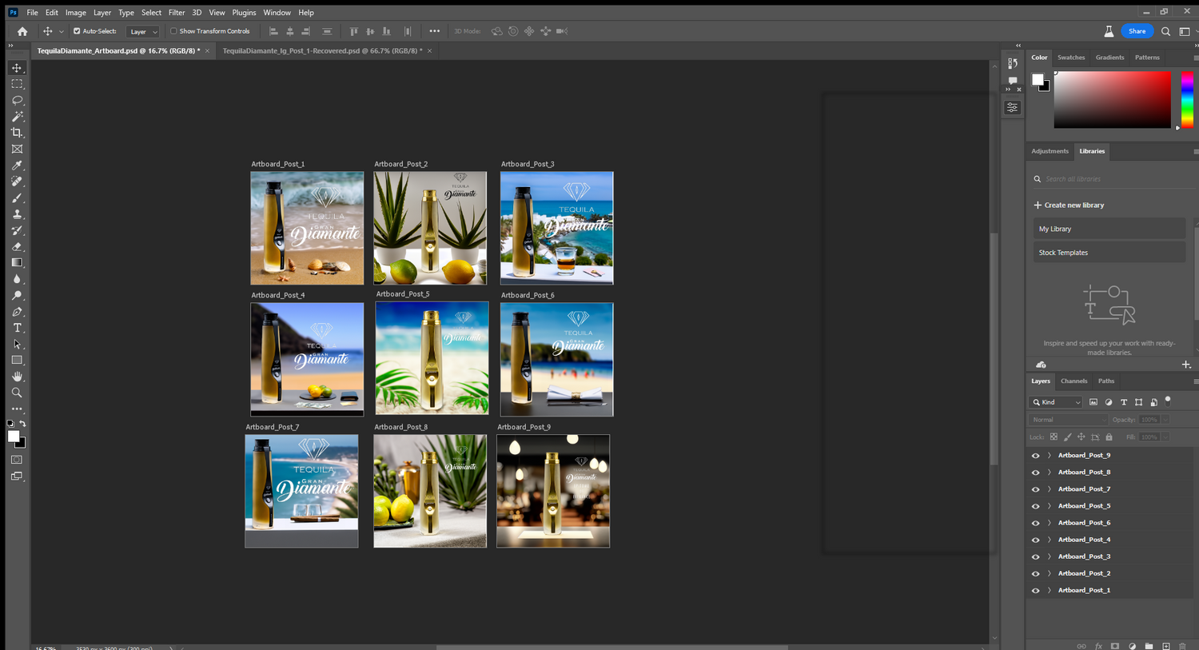
Task: Toggle Quick Mask mode
Action: 17,460
